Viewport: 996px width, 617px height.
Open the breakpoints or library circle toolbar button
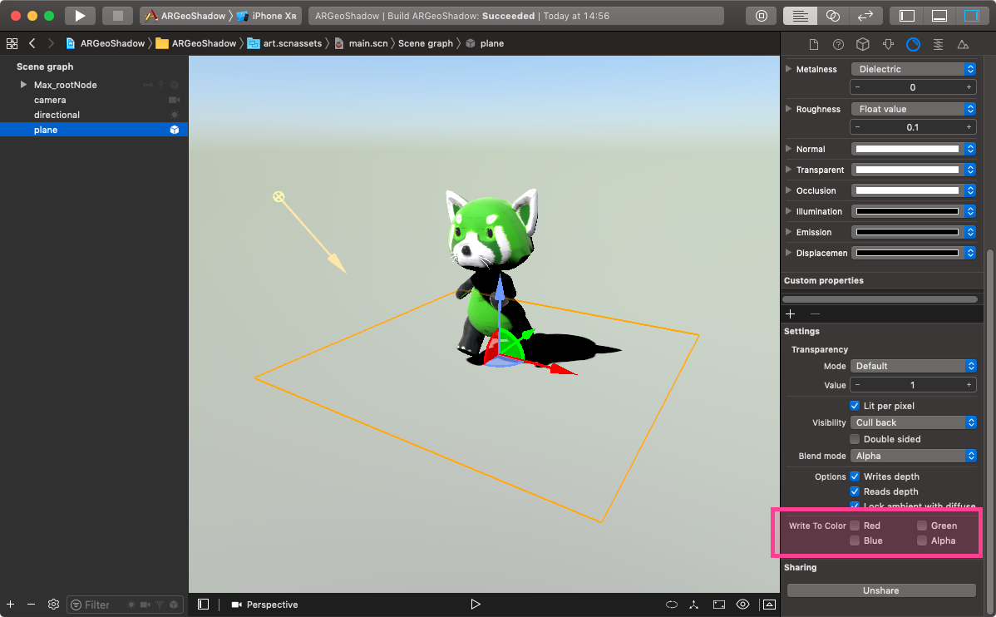pyautogui.click(x=762, y=15)
